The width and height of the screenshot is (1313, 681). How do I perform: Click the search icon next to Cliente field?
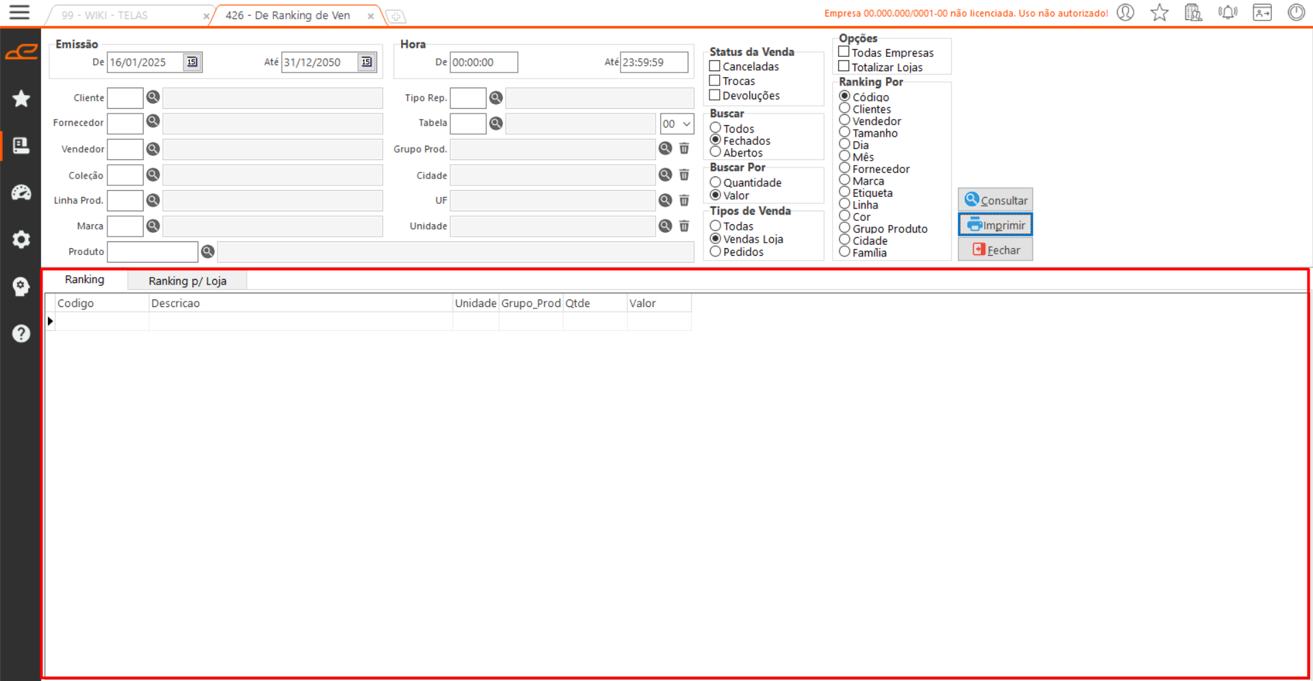pyautogui.click(x=153, y=98)
